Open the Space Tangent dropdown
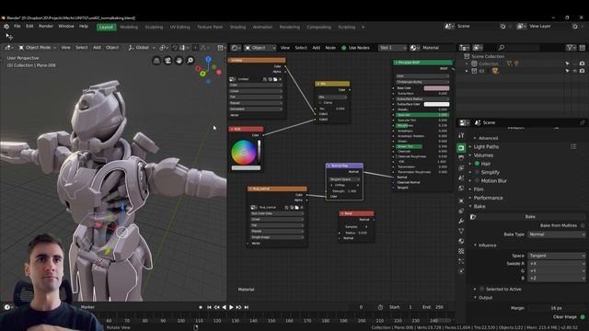The height and width of the screenshot is (331, 589). (556, 256)
